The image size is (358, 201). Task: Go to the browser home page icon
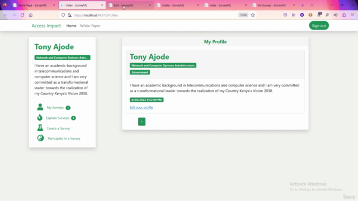pyautogui.click(x=31, y=15)
